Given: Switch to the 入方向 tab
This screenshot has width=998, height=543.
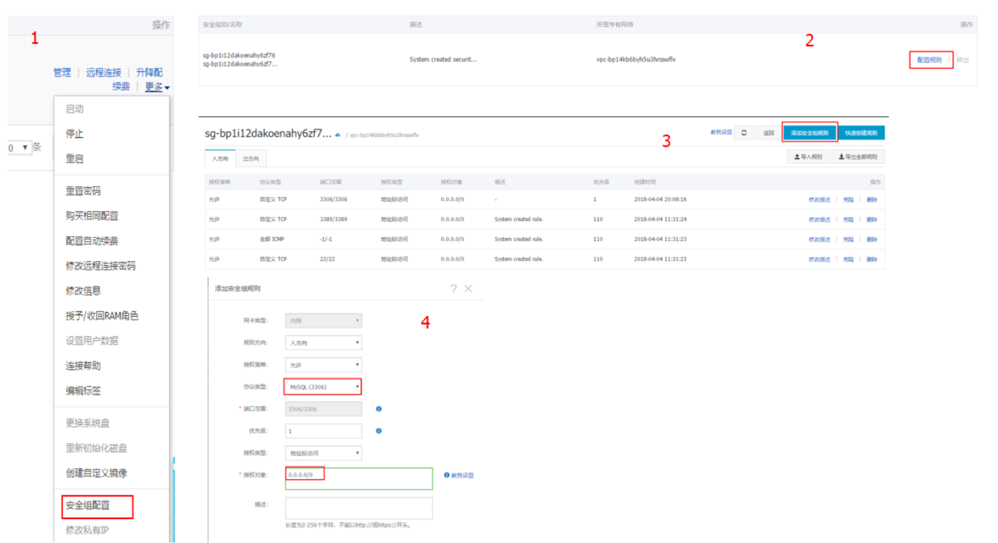Looking at the screenshot, I should pos(220,159).
